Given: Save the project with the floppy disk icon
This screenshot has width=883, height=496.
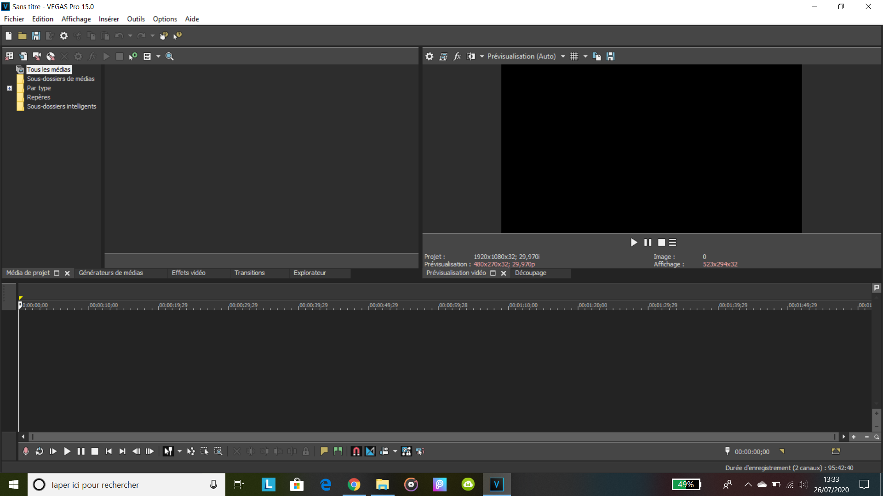Looking at the screenshot, I should coord(36,36).
